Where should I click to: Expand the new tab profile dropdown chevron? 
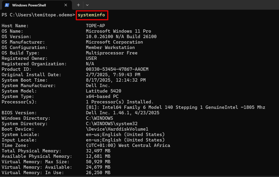[87, 5]
